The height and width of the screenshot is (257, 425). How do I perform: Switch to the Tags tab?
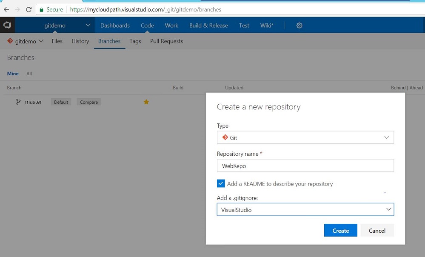[135, 41]
